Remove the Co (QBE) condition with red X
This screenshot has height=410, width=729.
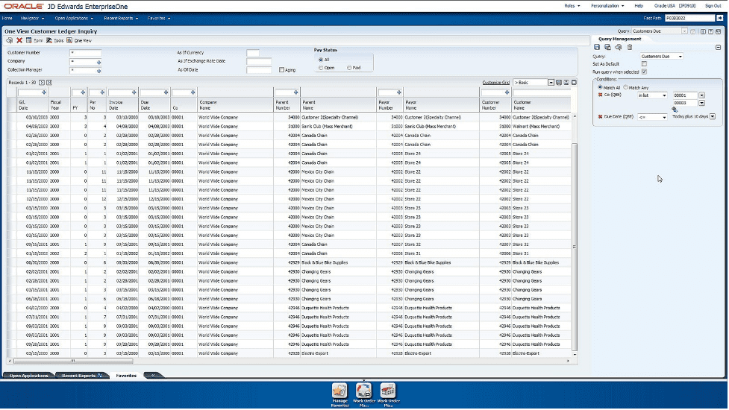point(600,95)
